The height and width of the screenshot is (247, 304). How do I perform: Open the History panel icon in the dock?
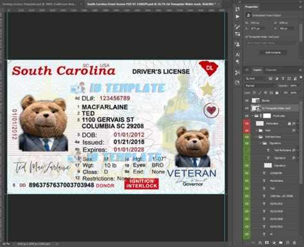(237, 9)
